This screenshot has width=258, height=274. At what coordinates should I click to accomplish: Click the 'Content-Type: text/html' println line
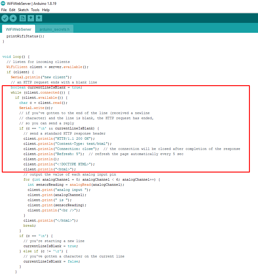68,144
